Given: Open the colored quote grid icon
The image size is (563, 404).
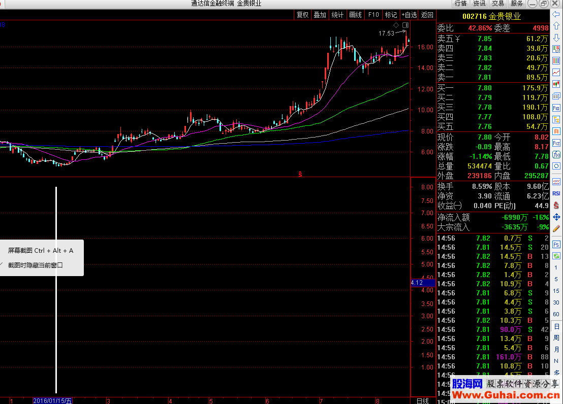Looking at the screenshot, I should point(556,60).
